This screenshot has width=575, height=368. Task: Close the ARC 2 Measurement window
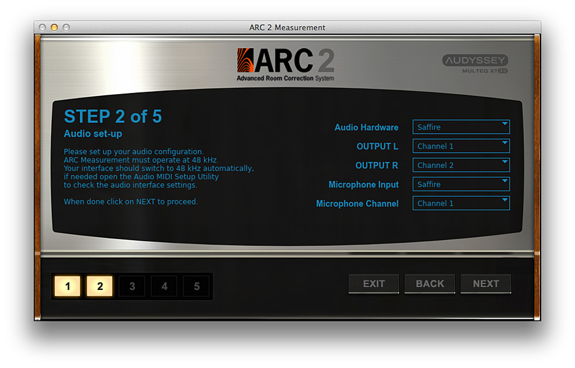(43, 28)
